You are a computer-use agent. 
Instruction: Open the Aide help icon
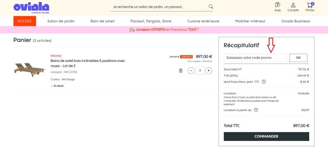[278, 7]
